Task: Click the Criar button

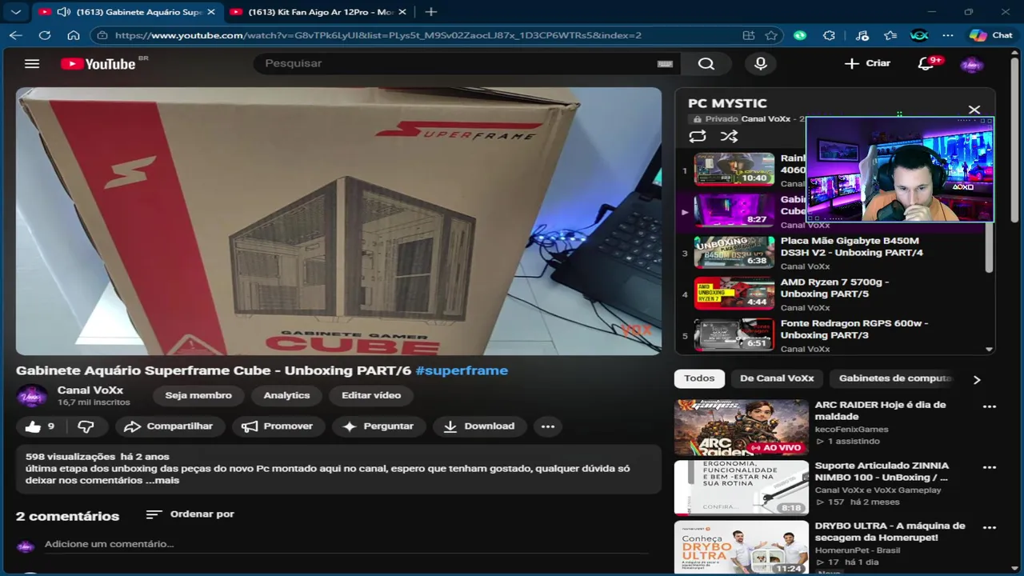Action: [x=867, y=63]
